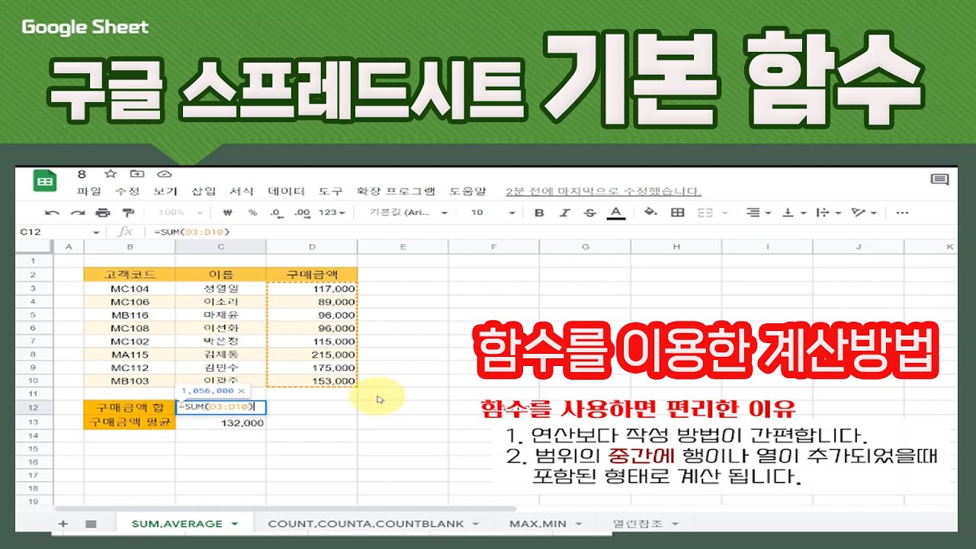This screenshot has width=976, height=549.
Task: Click the customer code MC104 cell
Action: 130,289
